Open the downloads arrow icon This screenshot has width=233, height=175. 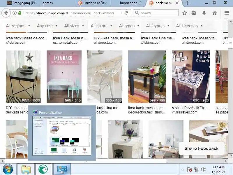(x=204, y=13)
